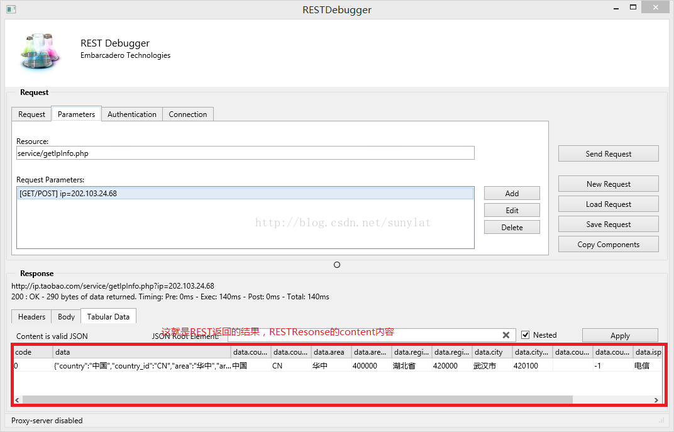Maximize the RESTDebugger window

tap(633, 8)
